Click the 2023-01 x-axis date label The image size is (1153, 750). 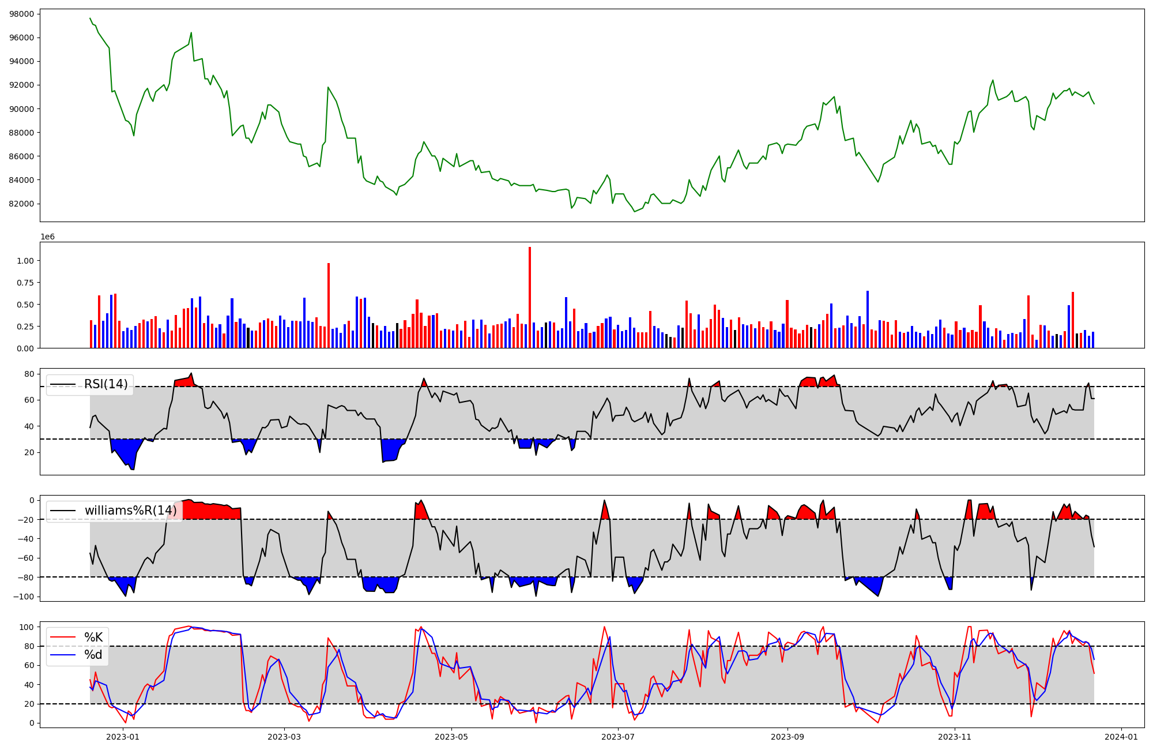[123, 737]
